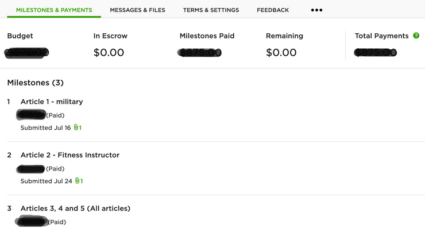This screenshot has height=233, width=425.
Task: Click the Milestones Paid label
Action: coord(207,36)
